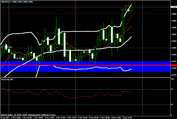Click the RSI 70 level label
The height and width of the screenshot is (119, 177).
pyautogui.click(x=172, y=89)
